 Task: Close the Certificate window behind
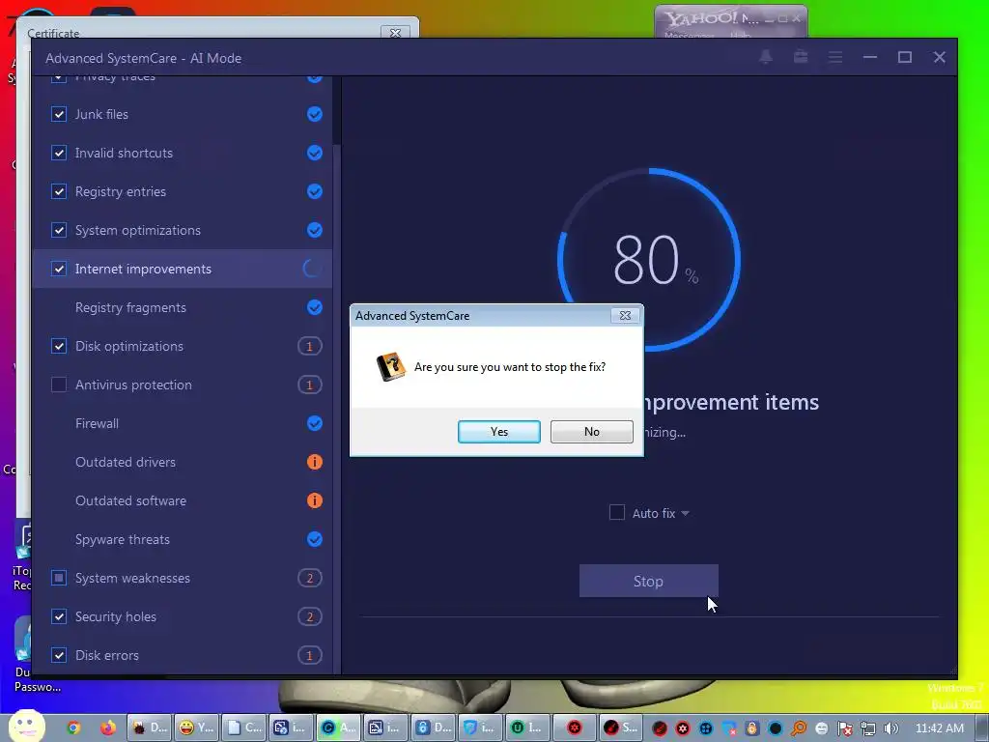[x=395, y=33]
